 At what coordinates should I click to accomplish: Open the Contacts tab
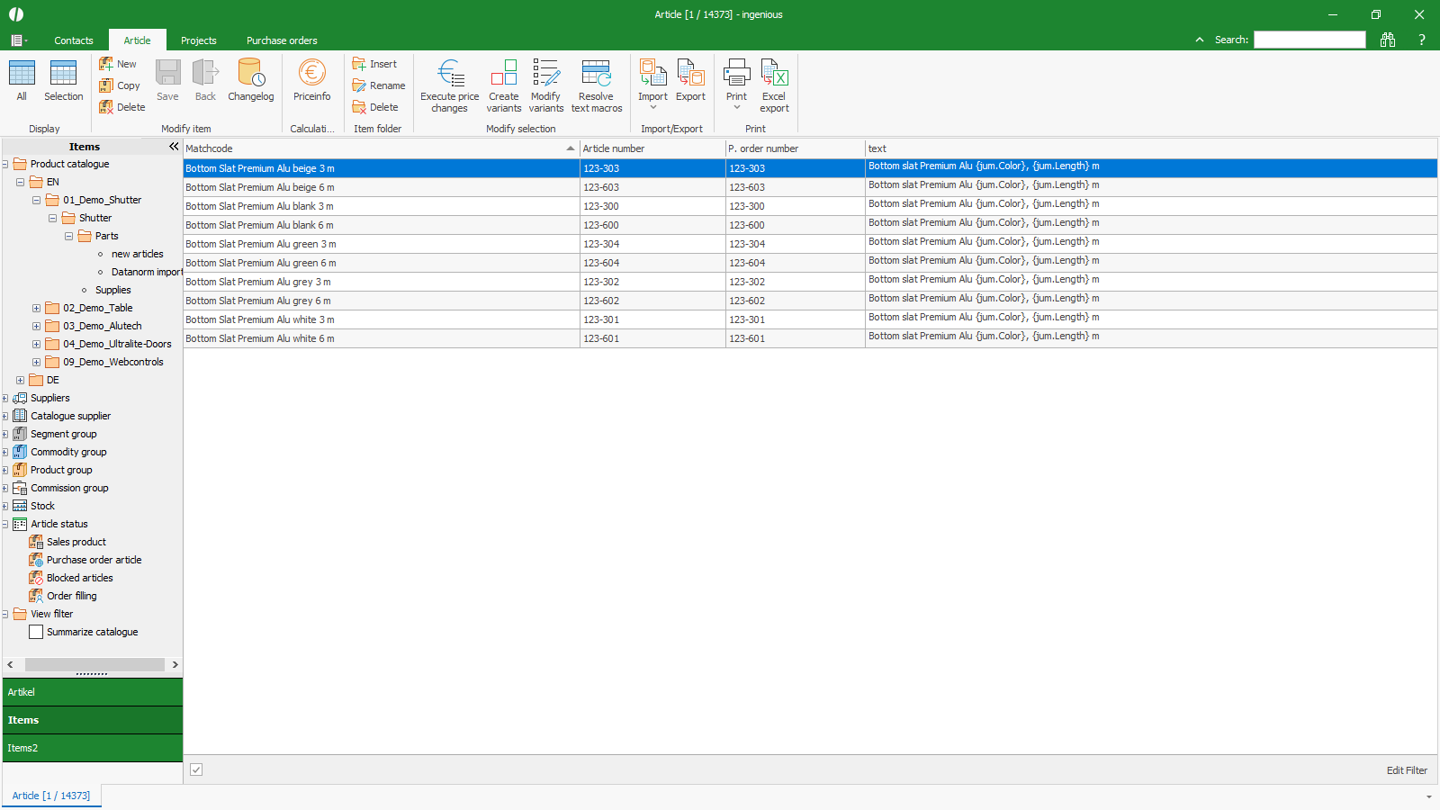tap(74, 40)
